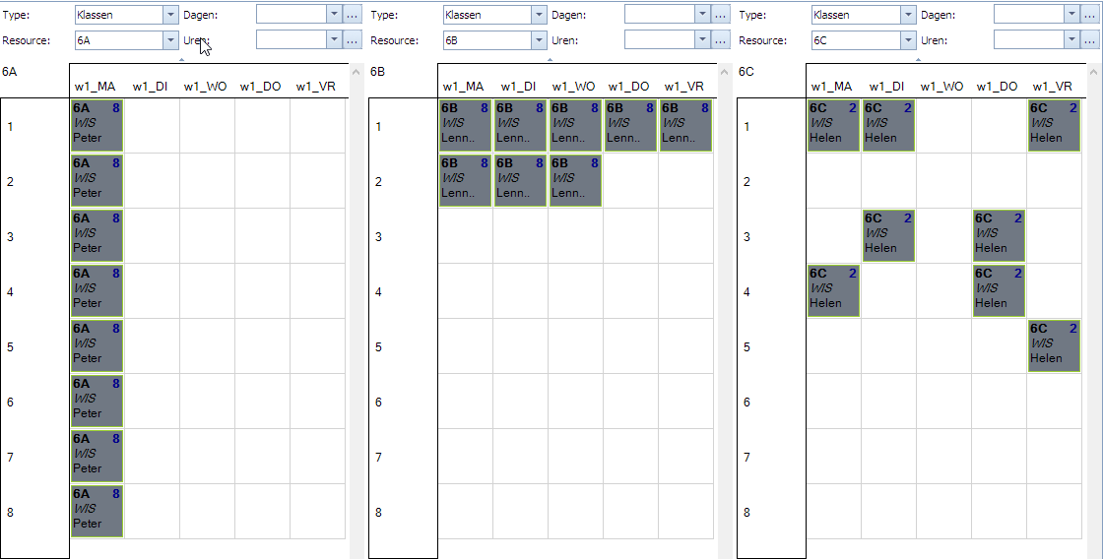Collapse the filter area using 6C panel's small triangle
This screenshot has width=1103, height=559.
pos(918,60)
